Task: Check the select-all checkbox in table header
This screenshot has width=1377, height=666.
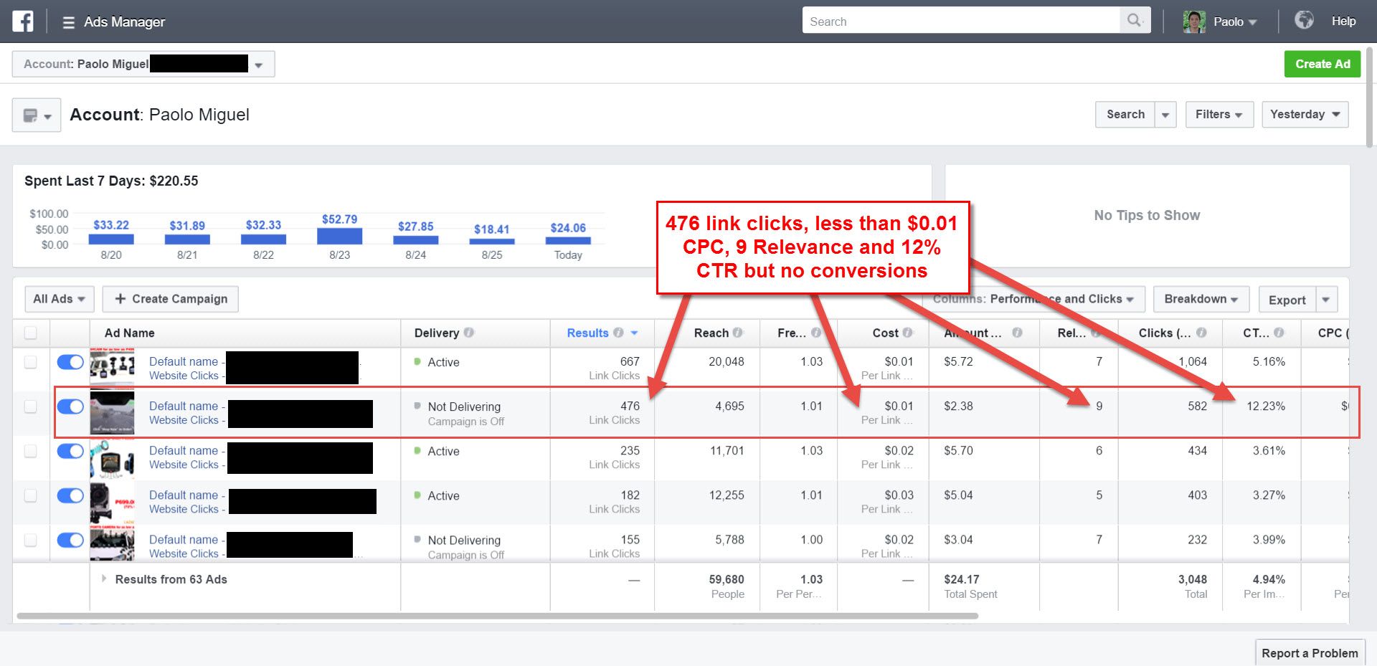Action: pyautogui.click(x=31, y=333)
